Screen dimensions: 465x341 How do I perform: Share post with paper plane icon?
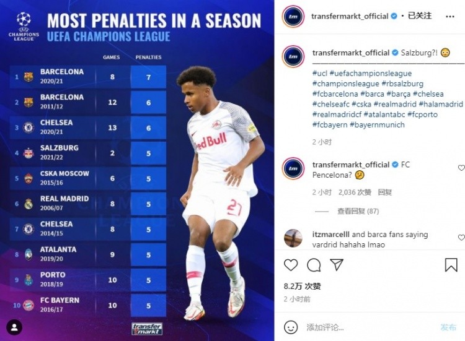click(337, 264)
